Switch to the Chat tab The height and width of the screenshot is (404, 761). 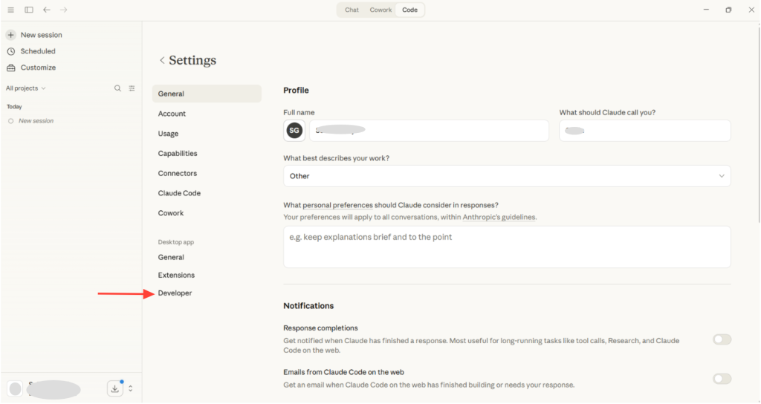tap(352, 10)
